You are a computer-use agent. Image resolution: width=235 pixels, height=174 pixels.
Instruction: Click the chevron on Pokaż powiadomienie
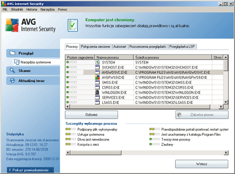click(x=10, y=170)
